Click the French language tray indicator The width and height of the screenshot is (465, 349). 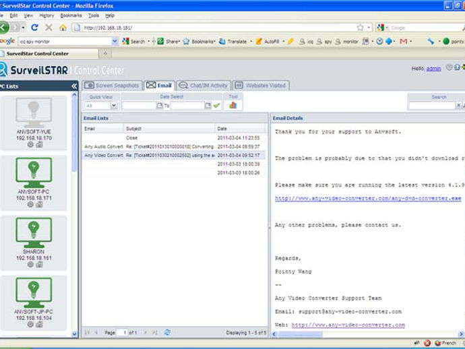pos(445,343)
